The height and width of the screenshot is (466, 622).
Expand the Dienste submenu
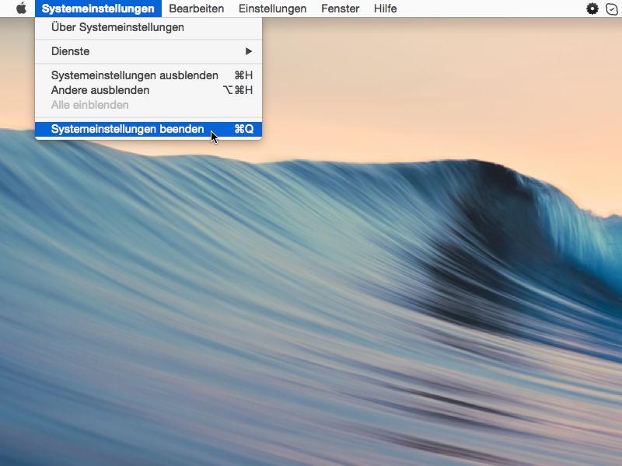tap(149, 51)
